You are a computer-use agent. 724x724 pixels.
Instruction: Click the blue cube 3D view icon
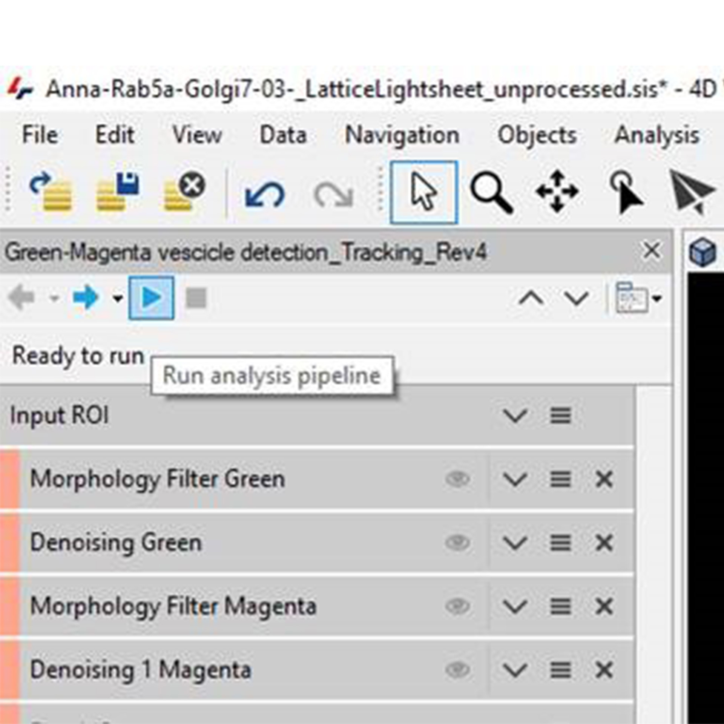click(x=702, y=252)
